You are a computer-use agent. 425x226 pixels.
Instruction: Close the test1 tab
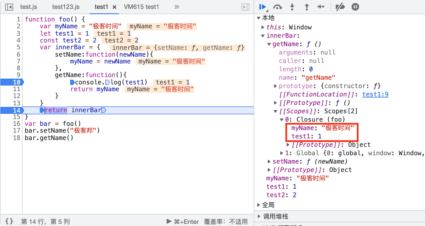click(115, 7)
